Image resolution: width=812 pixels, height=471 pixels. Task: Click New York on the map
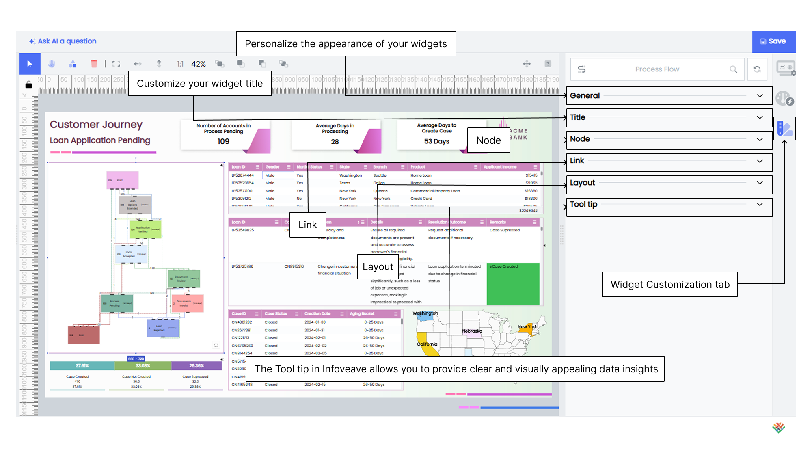(x=527, y=327)
